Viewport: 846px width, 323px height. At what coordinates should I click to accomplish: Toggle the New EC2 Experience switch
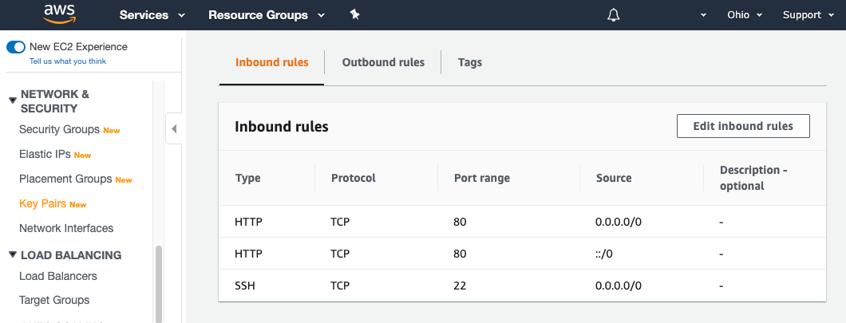[x=16, y=47]
